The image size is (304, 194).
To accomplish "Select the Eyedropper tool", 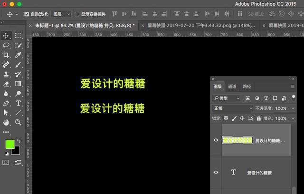I will point(18,55).
